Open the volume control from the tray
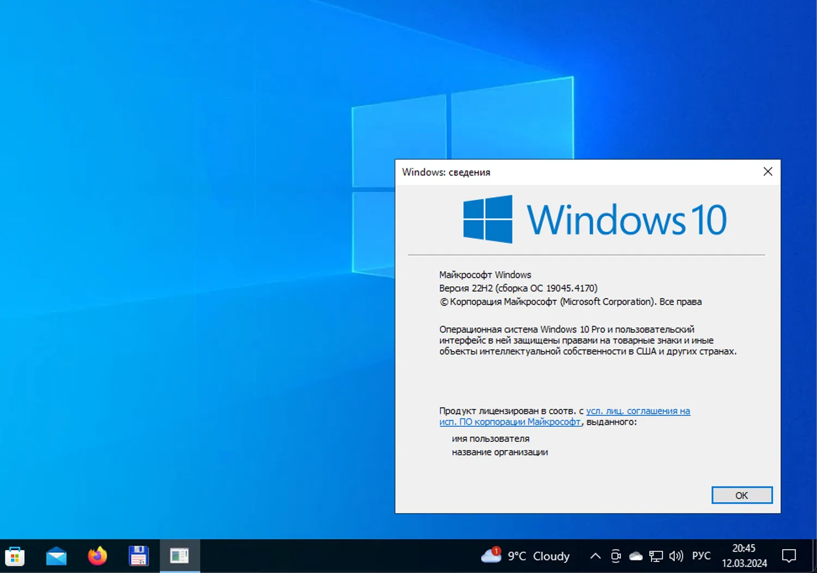The width and height of the screenshot is (817, 573). (676, 556)
